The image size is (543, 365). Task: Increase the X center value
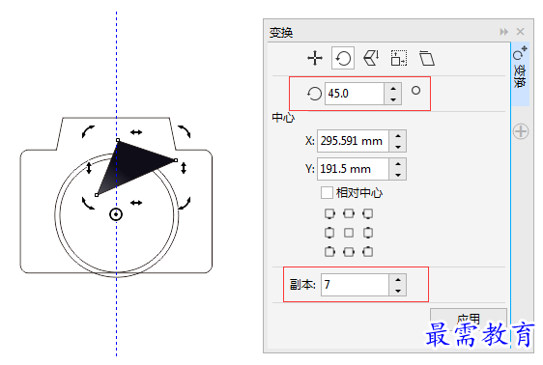pos(398,136)
